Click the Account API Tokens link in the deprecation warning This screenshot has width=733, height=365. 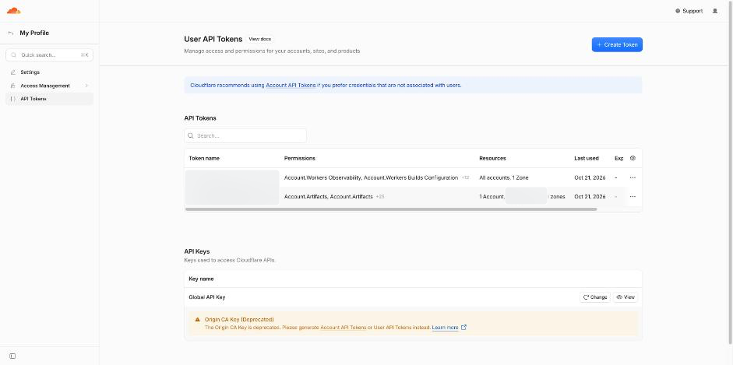(x=343, y=328)
